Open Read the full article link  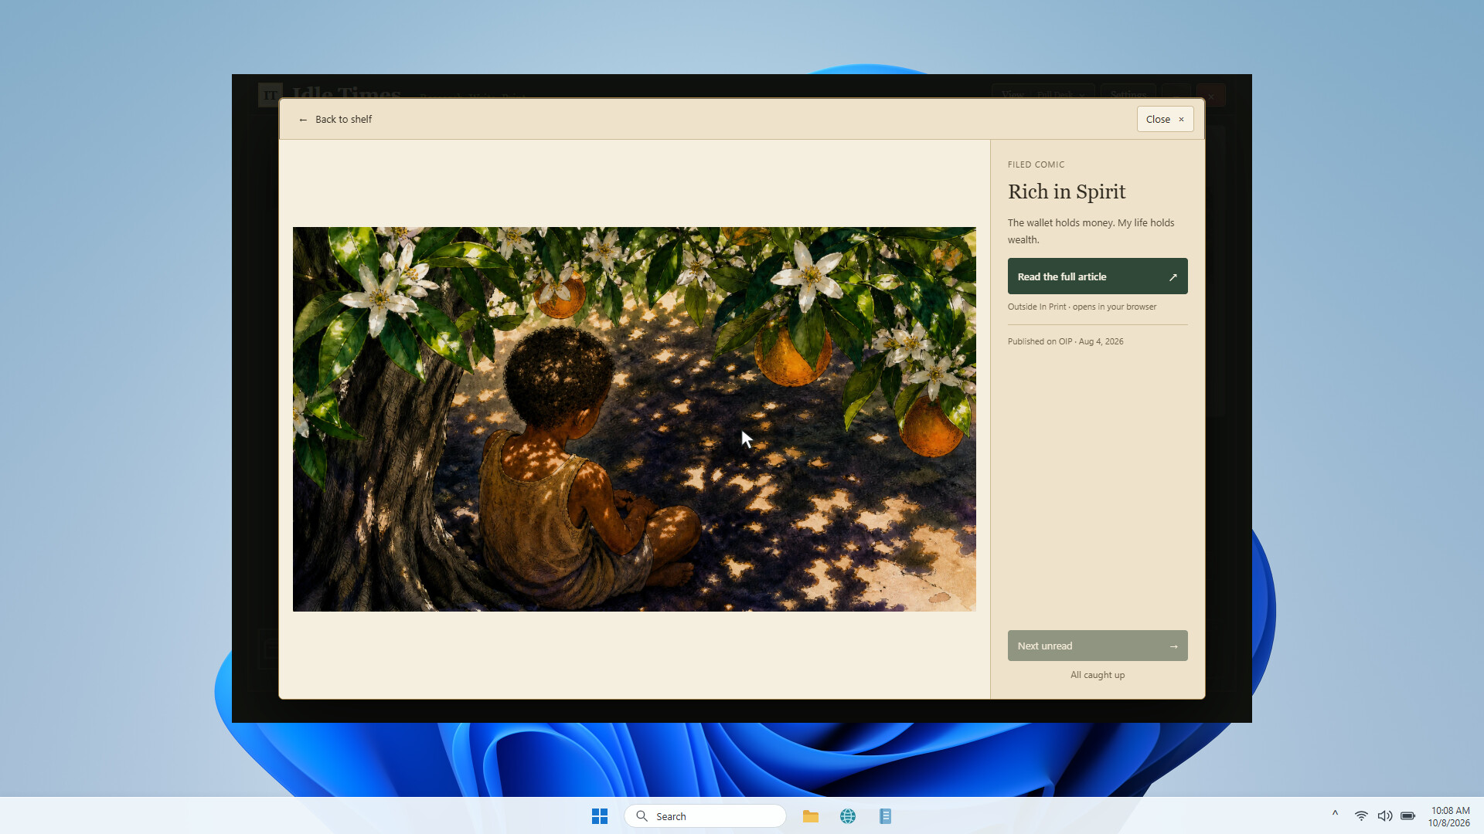pyautogui.click(x=1098, y=276)
